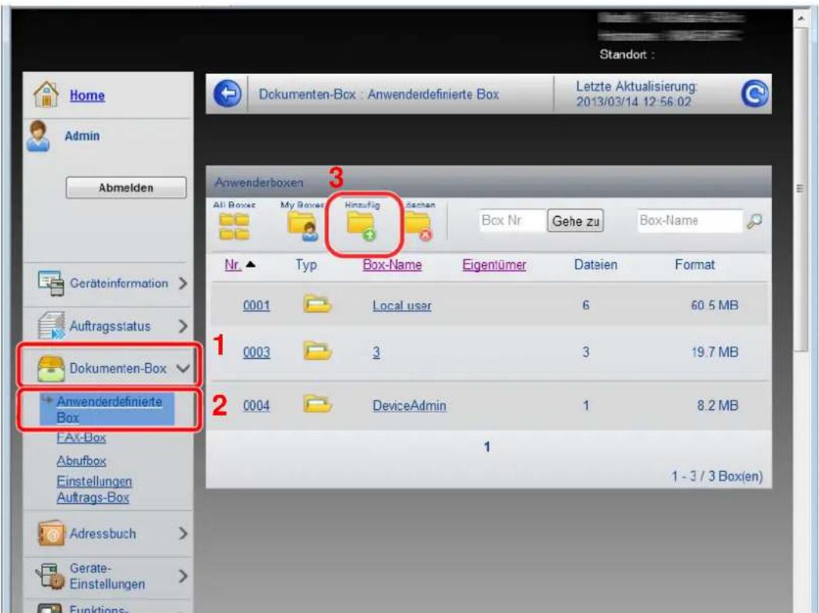Click the Geräte-Einstellungen icon
Image resolution: width=819 pixels, height=613 pixels.
point(51,577)
